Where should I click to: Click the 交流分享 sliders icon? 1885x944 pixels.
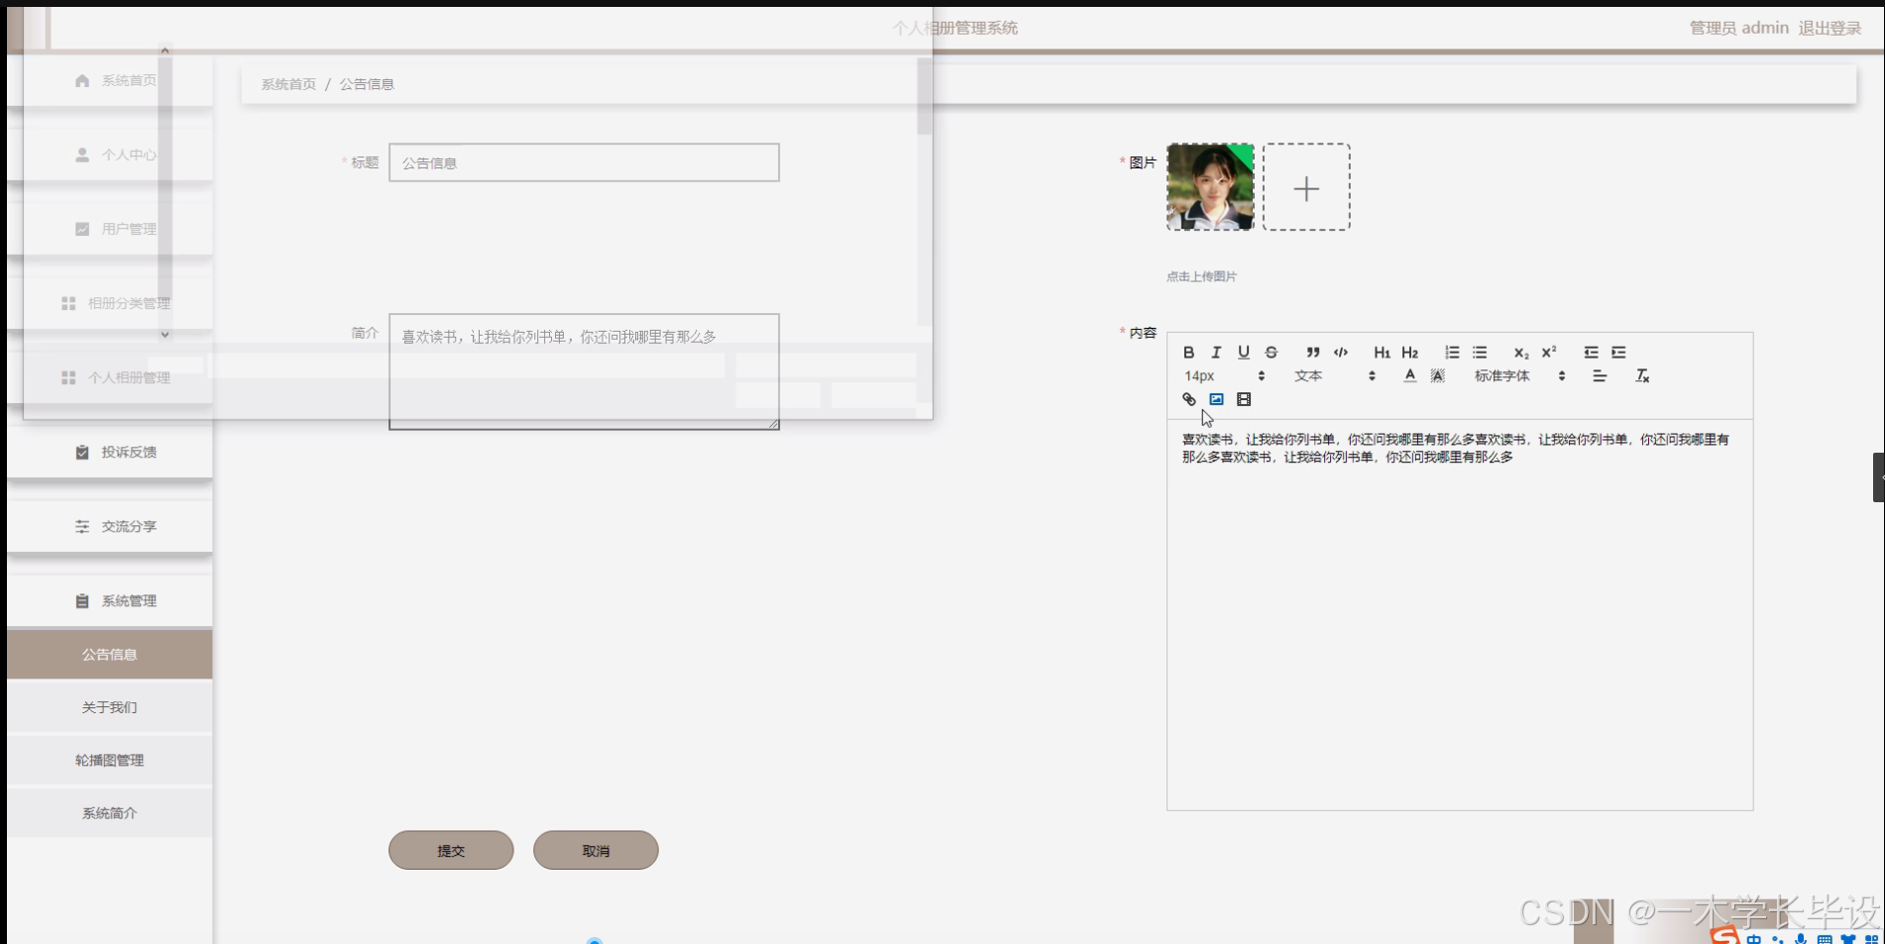pos(82,526)
